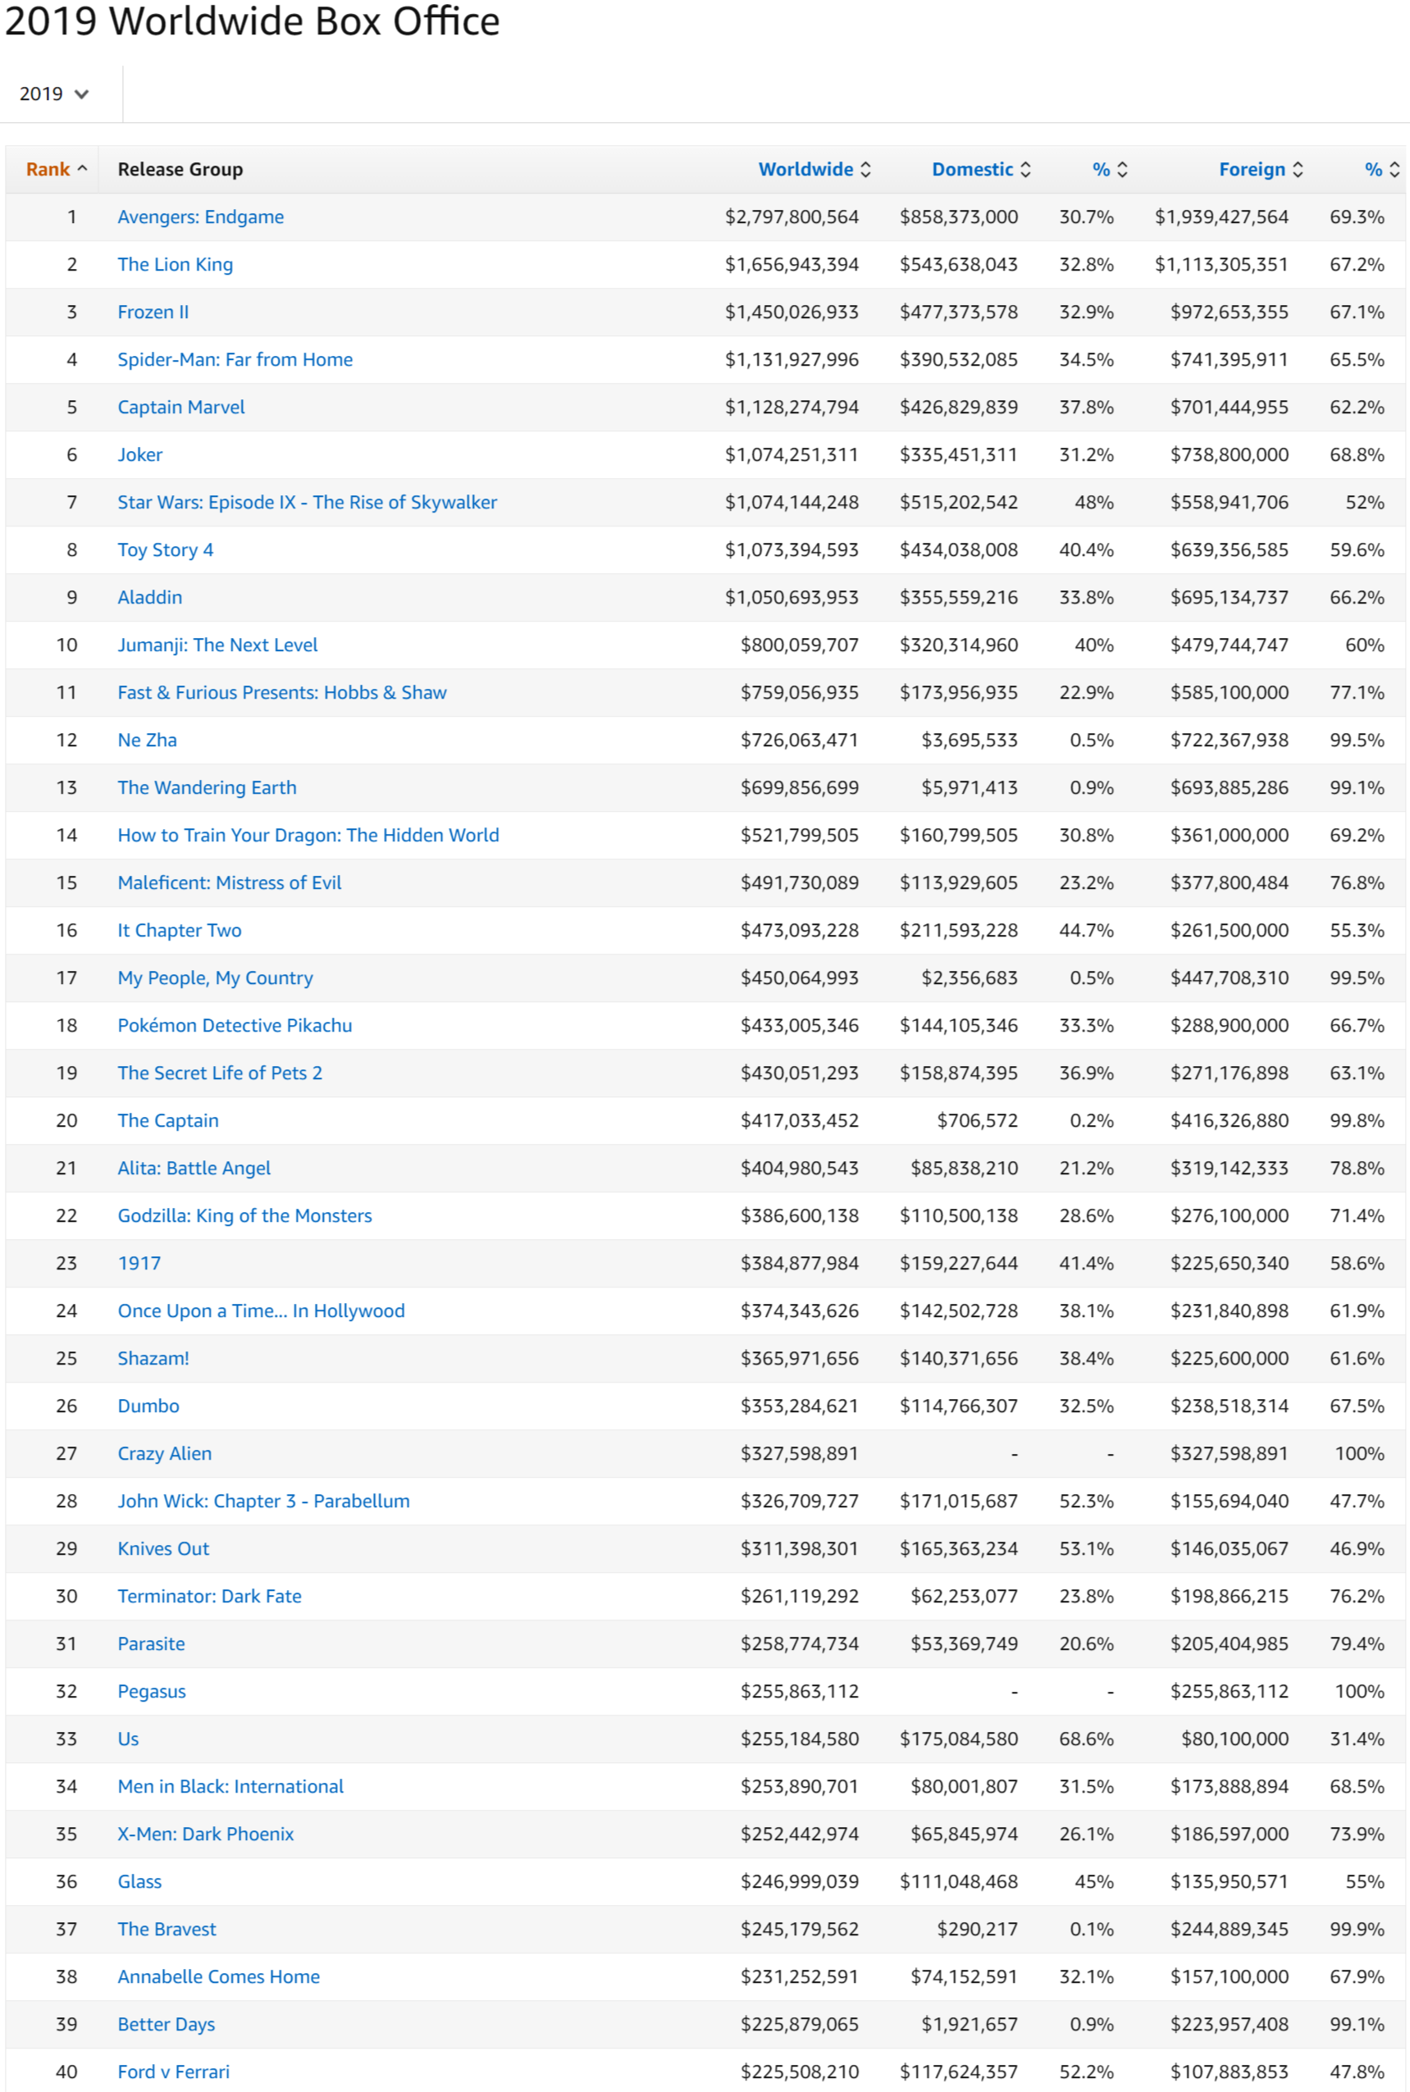Sort by Foreign percent column
Viewport: 1410px width, 2092px height.
[x=1382, y=169]
